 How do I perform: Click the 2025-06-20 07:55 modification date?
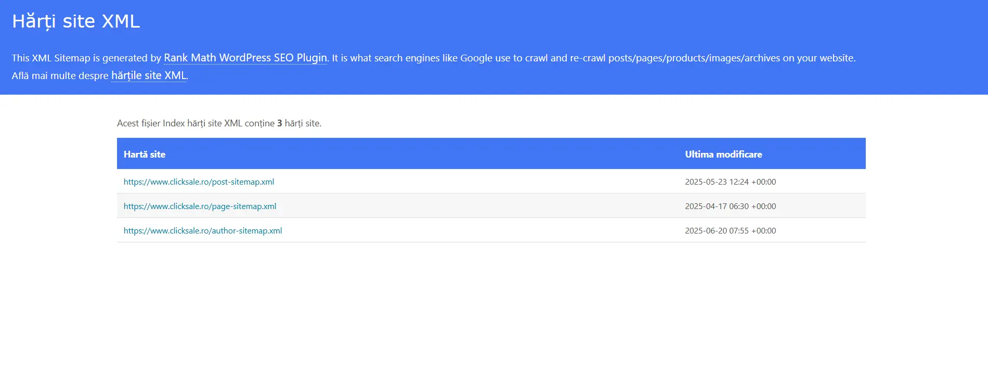(x=730, y=231)
